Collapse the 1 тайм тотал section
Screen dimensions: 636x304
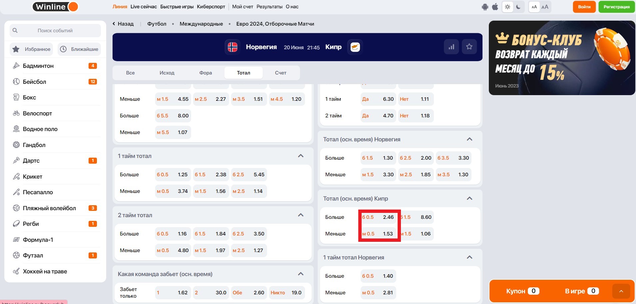[x=301, y=156]
